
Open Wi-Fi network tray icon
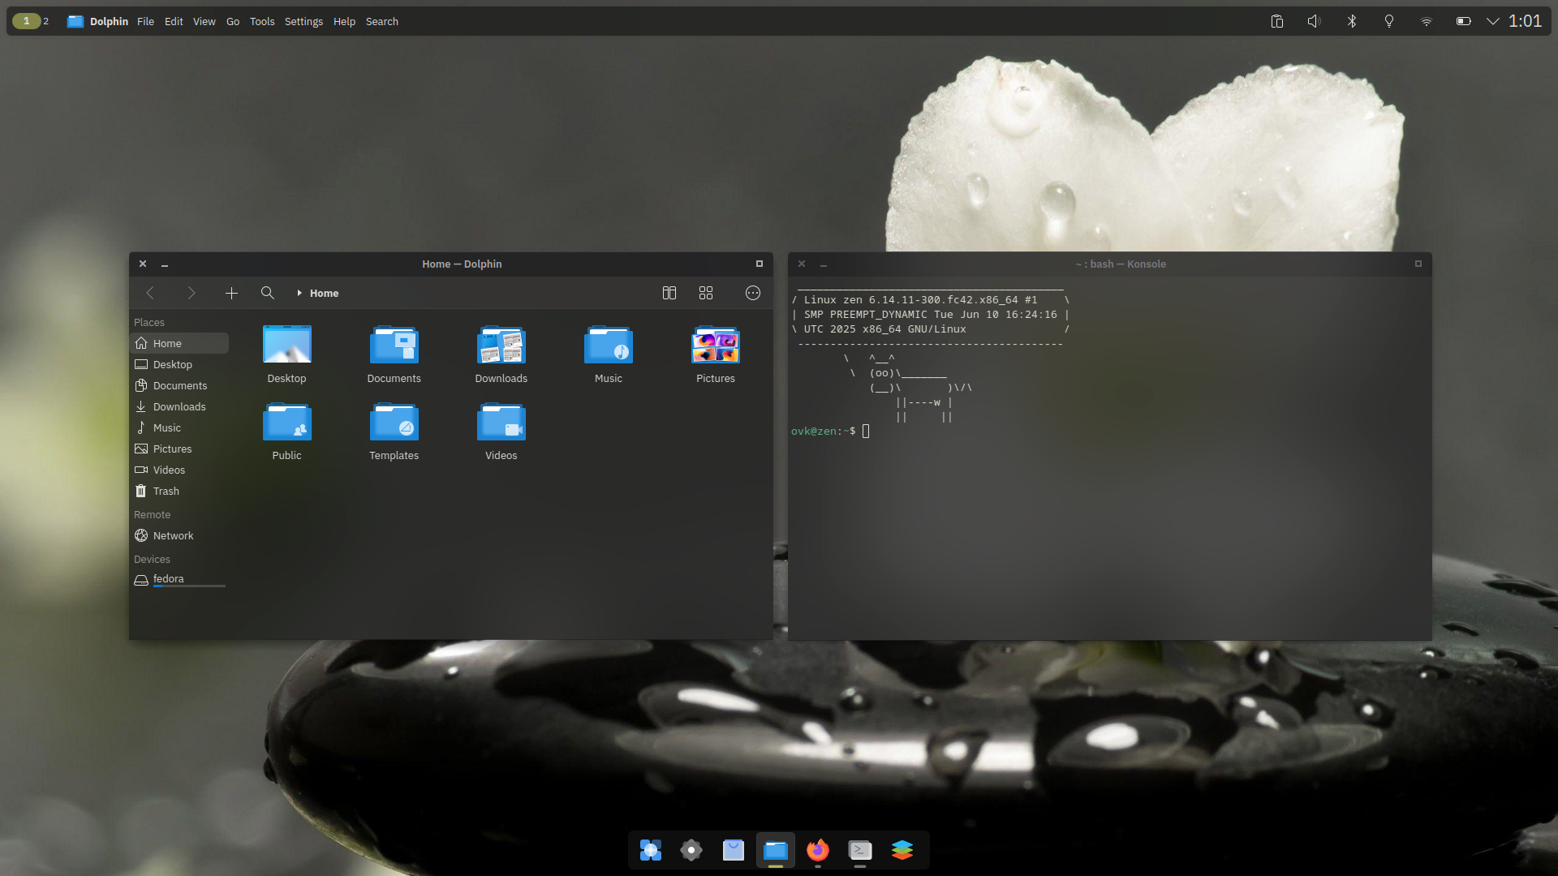click(1427, 21)
